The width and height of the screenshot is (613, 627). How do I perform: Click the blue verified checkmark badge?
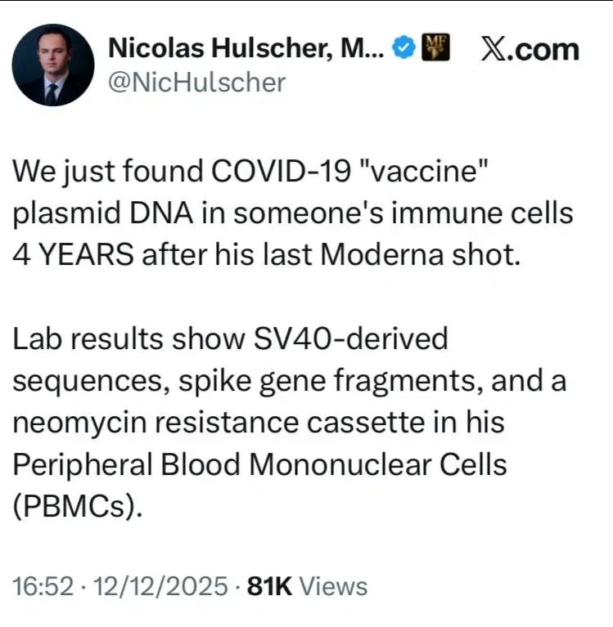pos(403,49)
